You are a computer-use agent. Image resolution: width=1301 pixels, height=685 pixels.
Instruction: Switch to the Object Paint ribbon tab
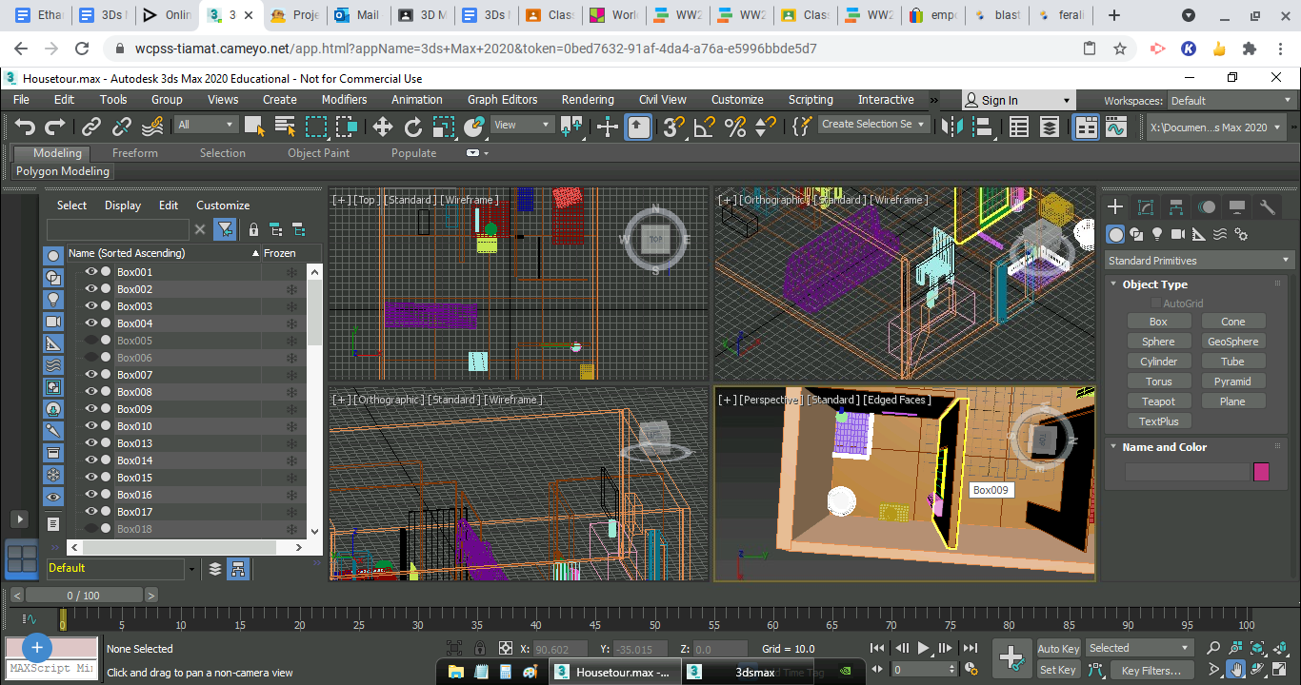pyautogui.click(x=318, y=153)
